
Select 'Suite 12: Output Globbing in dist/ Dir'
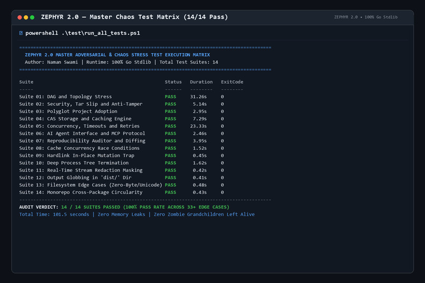75,178
